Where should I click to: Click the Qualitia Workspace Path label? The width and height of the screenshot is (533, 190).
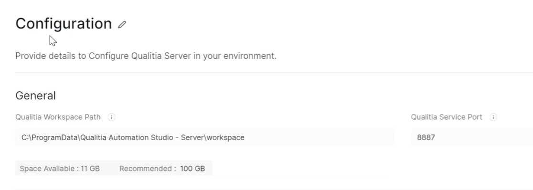(x=58, y=117)
